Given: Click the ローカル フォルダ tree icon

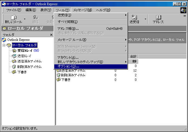Looking at the screenshot, I should pos(9,45).
